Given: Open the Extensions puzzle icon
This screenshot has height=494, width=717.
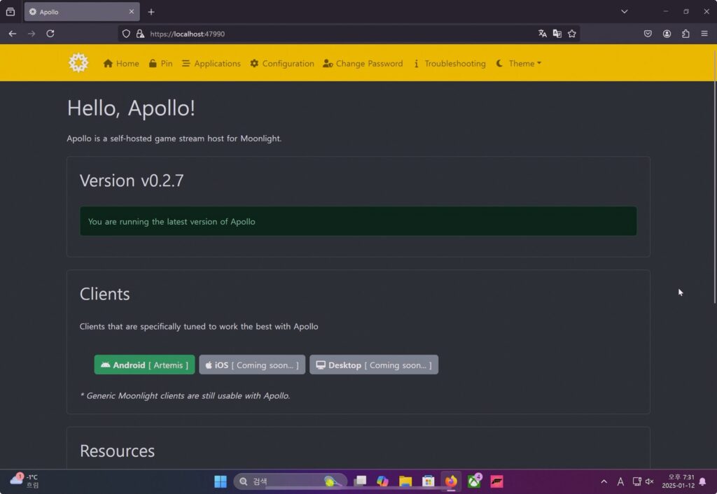Looking at the screenshot, I should [x=685, y=34].
